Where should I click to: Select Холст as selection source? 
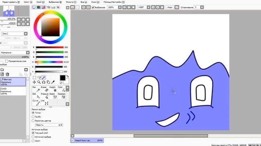click(33, 141)
